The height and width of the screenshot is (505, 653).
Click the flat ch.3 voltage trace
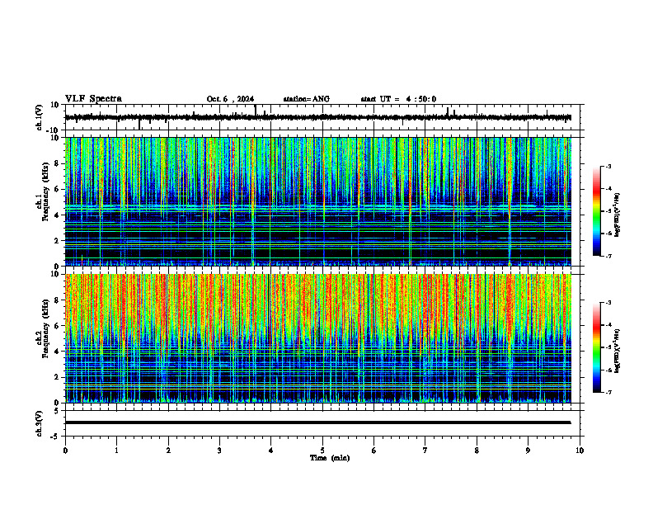317,422
